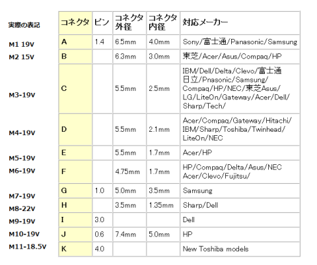
Task: Click outer diameter 5.5mm in row E
Action: pyautogui.click(x=129, y=153)
